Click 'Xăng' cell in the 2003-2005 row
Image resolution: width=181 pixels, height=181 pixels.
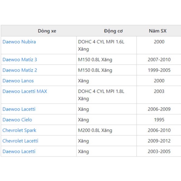(106, 151)
